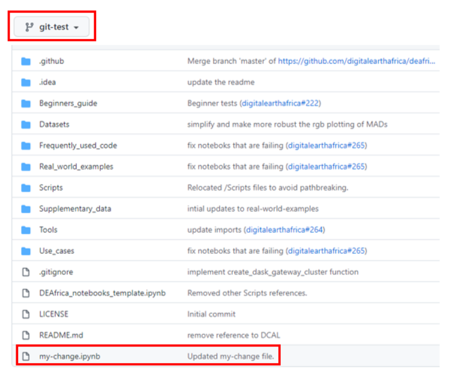Click the .gitignore file icon
Viewport: 453px width, 377px height.
pos(26,272)
